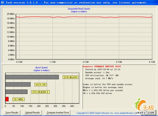Click the Generic STORAGE DEVICE heading
The height and width of the screenshot is (116, 158).
tap(102, 67)
